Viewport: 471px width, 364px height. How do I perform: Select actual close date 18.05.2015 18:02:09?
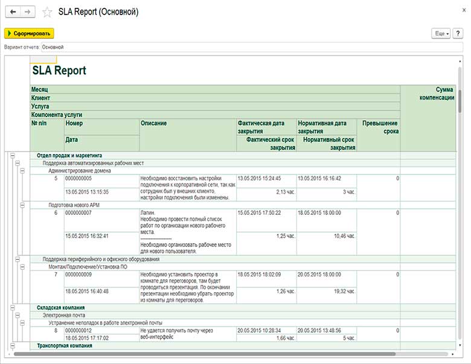pyautogui.click(x=266, y=279)
